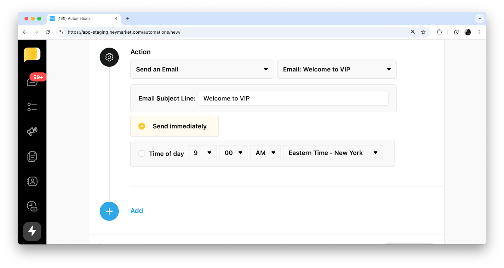504x268 pixels.
Task: Open the templates document icon
Action: [32, 156]
